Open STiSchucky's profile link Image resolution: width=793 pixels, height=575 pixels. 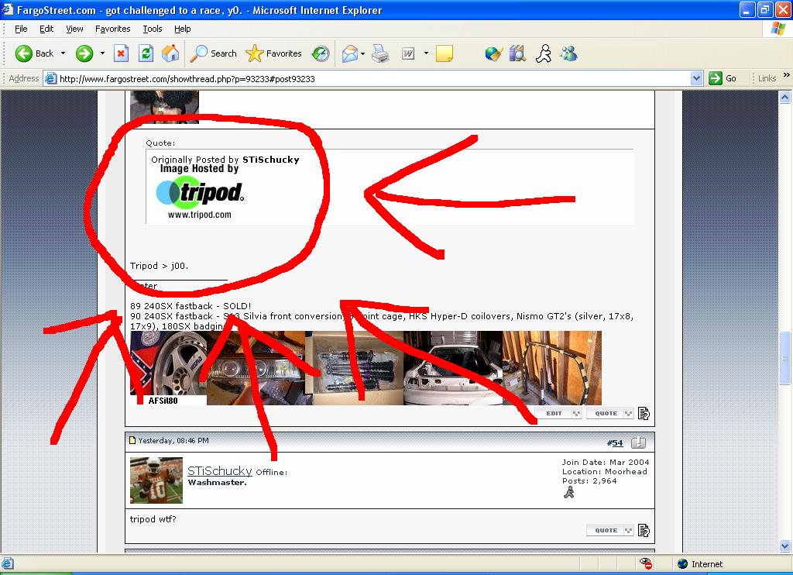click(x=219, y=470)
